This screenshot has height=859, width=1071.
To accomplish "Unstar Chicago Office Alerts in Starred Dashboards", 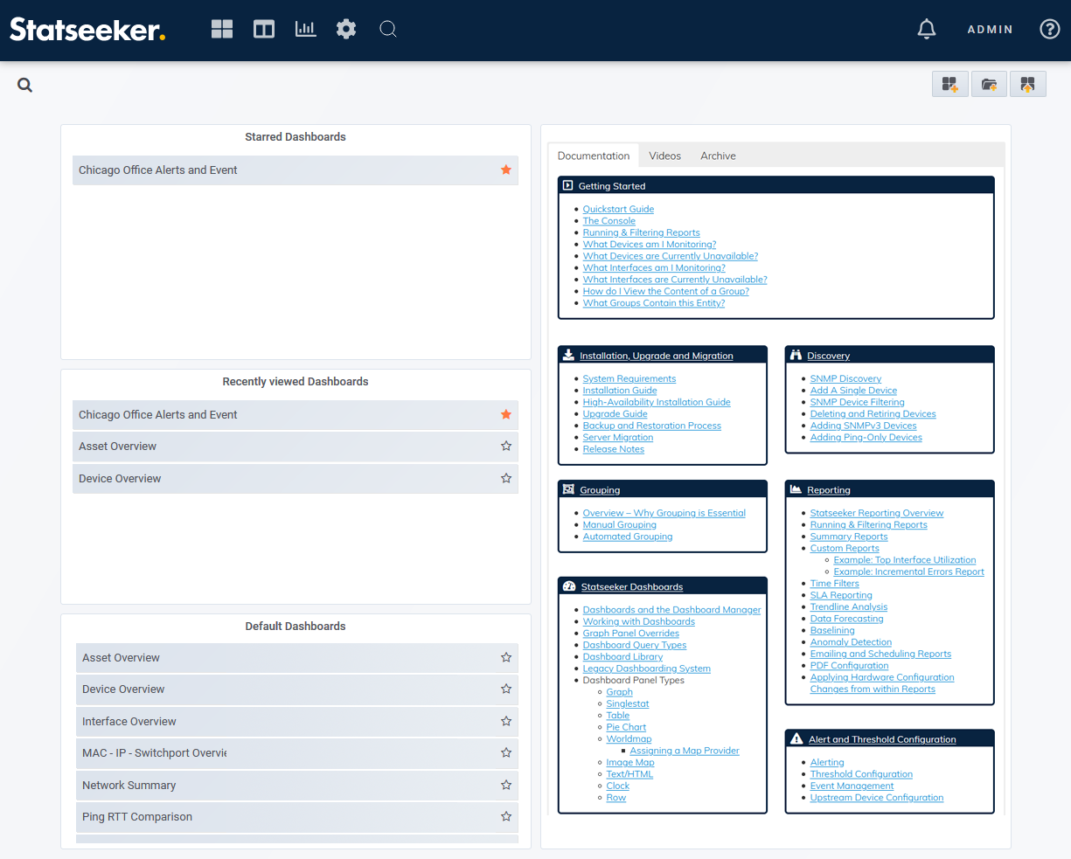I will (506, 170).
